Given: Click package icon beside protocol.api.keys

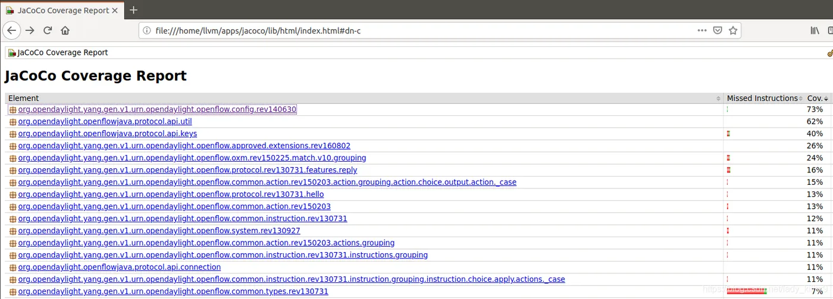Looking at the screenshot, I should coord(13,134).
